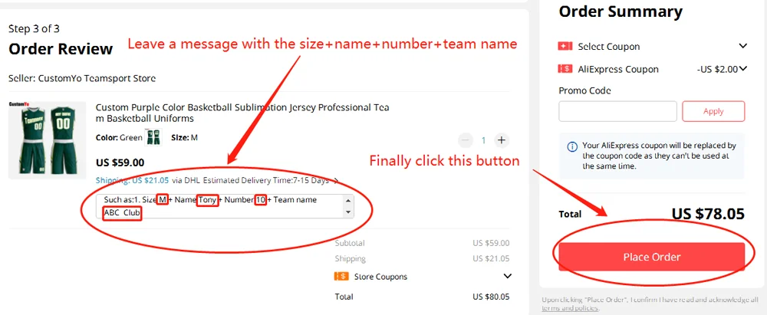Click the small green color variant thumbnail
Viewport: 767px width, 315px height.
point(153,137)
